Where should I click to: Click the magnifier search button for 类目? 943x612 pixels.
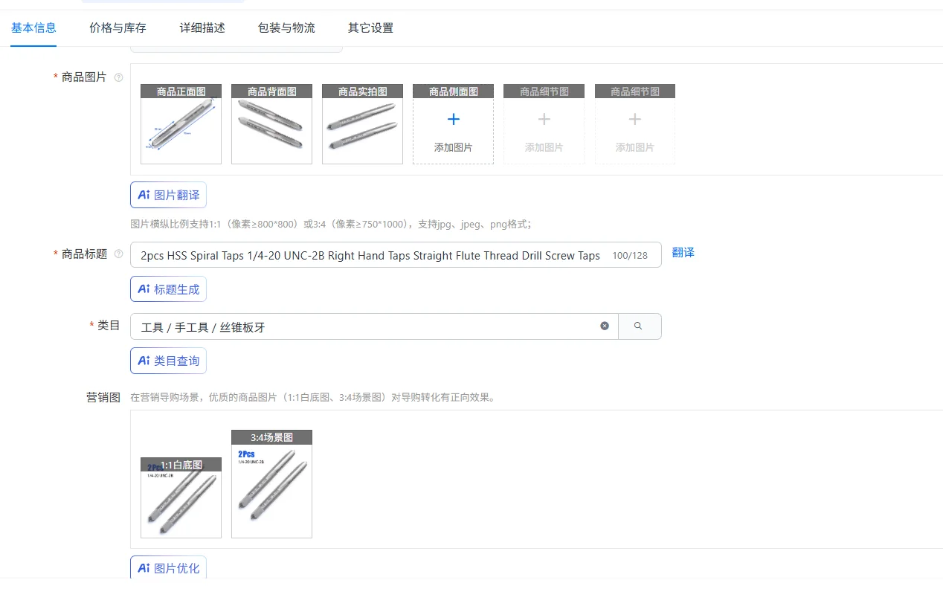639,326
